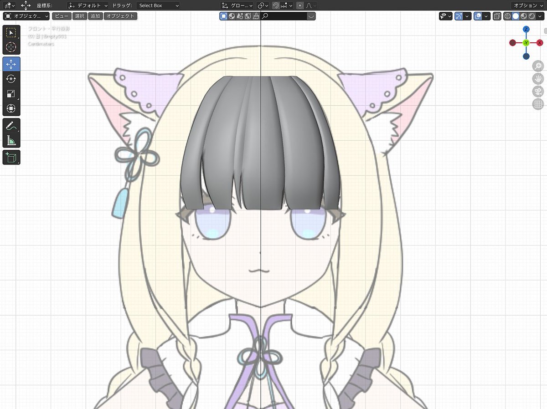Select the Rotate tool in the toolbar
The image size is (547, 409).
coord(11,78)
